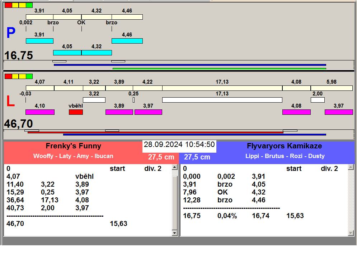Select the cyan 3,91 bar in lane P
This screenshot has width=357, height=256.
tap(39, 41)
